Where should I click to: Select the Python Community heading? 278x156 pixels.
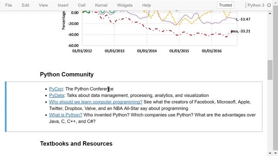point(66,74)
